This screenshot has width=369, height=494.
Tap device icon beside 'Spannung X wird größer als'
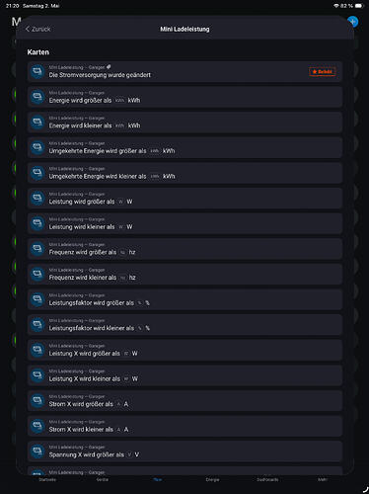click(37, 452)
